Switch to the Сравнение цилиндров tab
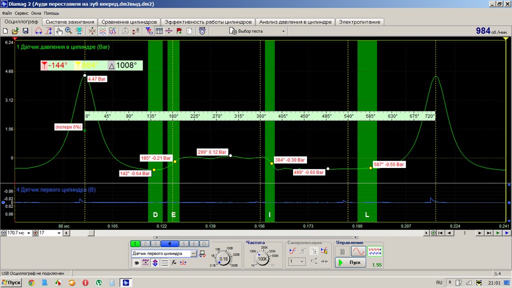The image size is (512, 288). (129, 22)
